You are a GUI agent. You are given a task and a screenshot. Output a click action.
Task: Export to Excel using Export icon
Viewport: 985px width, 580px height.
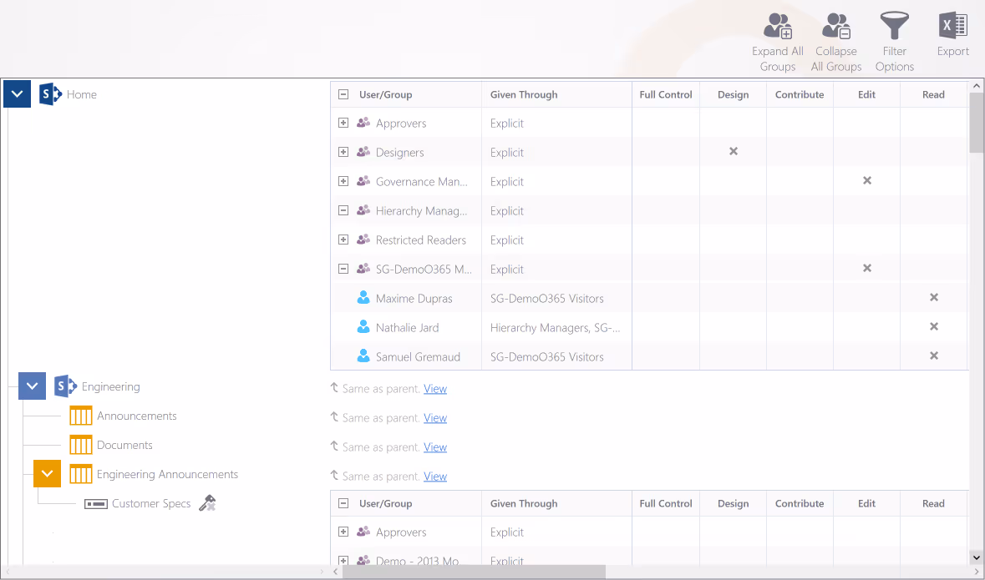tap(953, 26)
